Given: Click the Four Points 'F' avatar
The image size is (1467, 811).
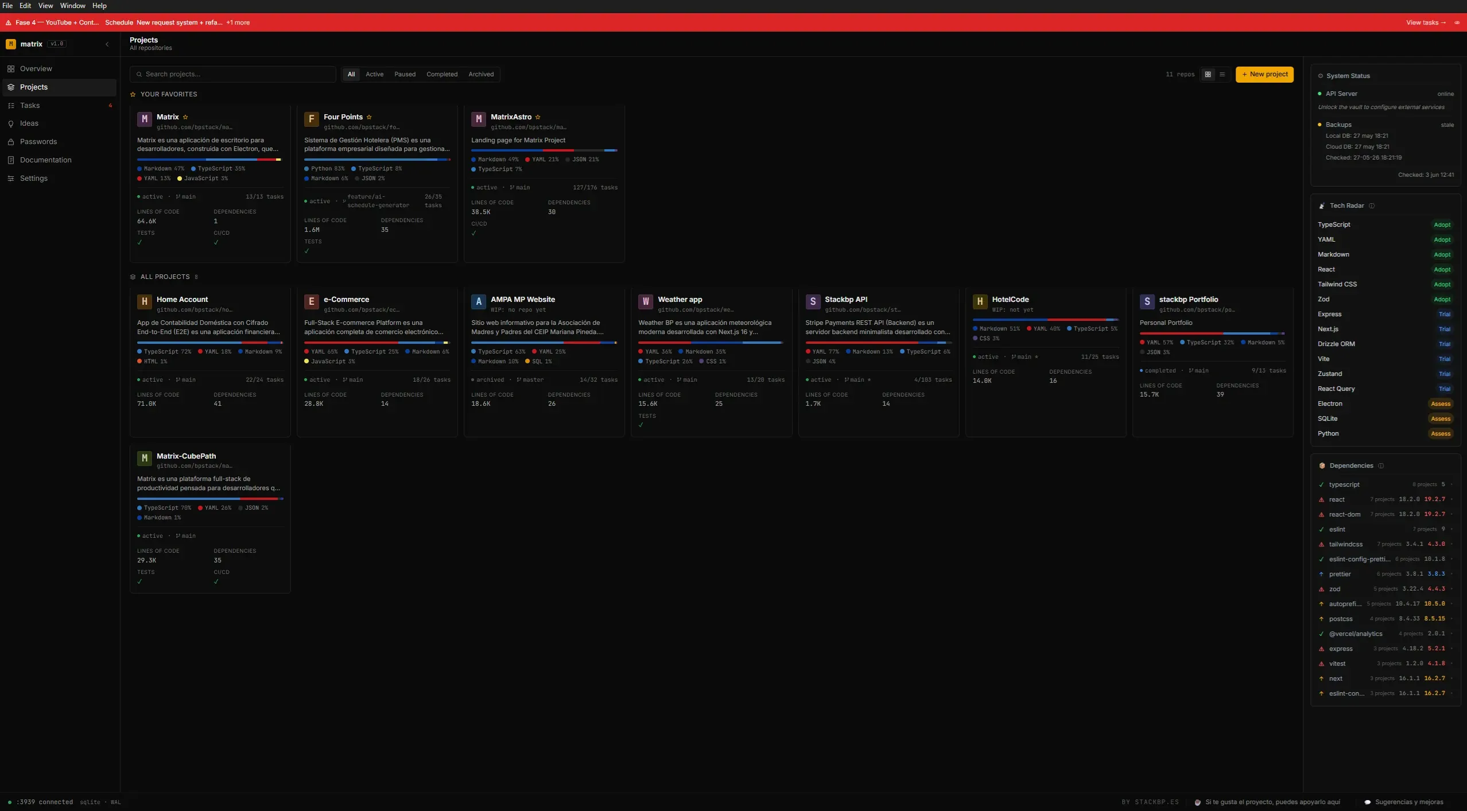Looking at the screenshot, I should click(x=311, y=119).
